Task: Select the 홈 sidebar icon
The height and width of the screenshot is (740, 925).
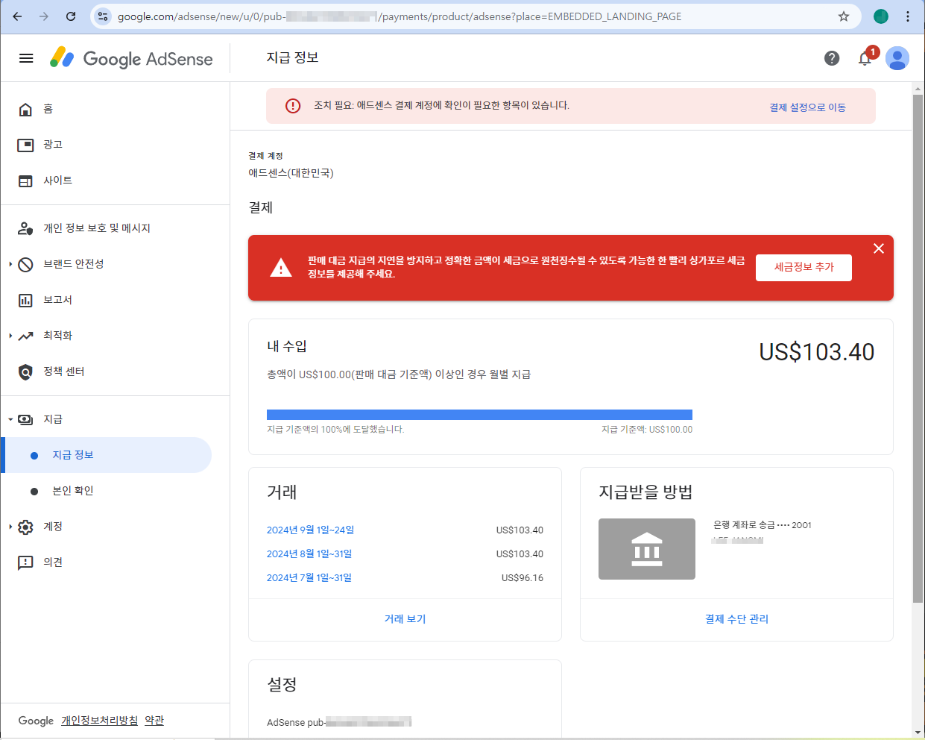Action: tap(26, 109)
